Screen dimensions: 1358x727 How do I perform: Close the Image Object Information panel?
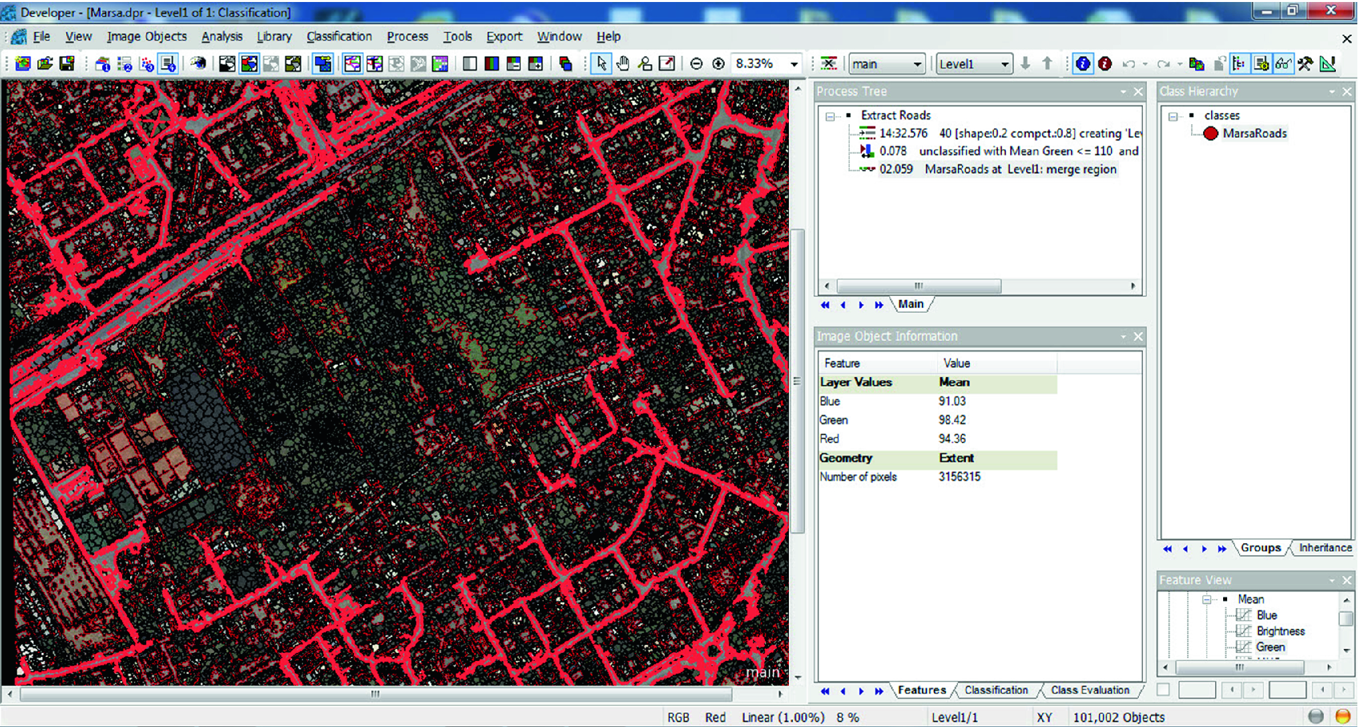pyautogui.click(x=1138, y=336)
